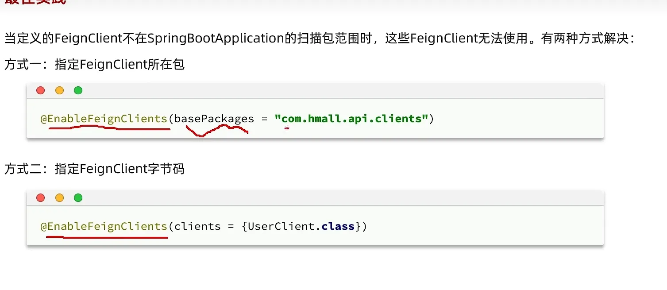Screen dimensions: 667x290
Task: Click the red close dot on first code window
Action: point(40,90)
